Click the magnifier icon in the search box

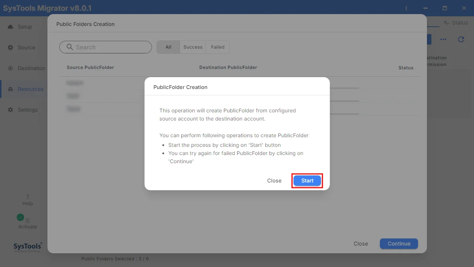coord(70,47)
